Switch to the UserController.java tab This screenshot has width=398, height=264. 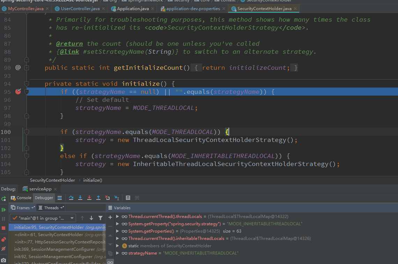point(80,9)
